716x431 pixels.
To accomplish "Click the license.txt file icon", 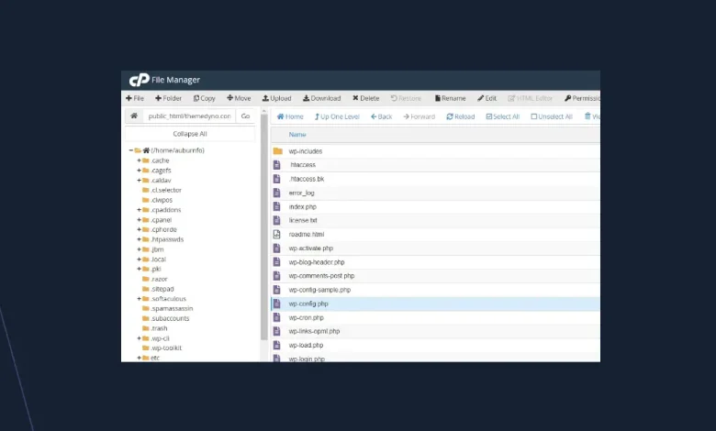I will pos(276,220).
